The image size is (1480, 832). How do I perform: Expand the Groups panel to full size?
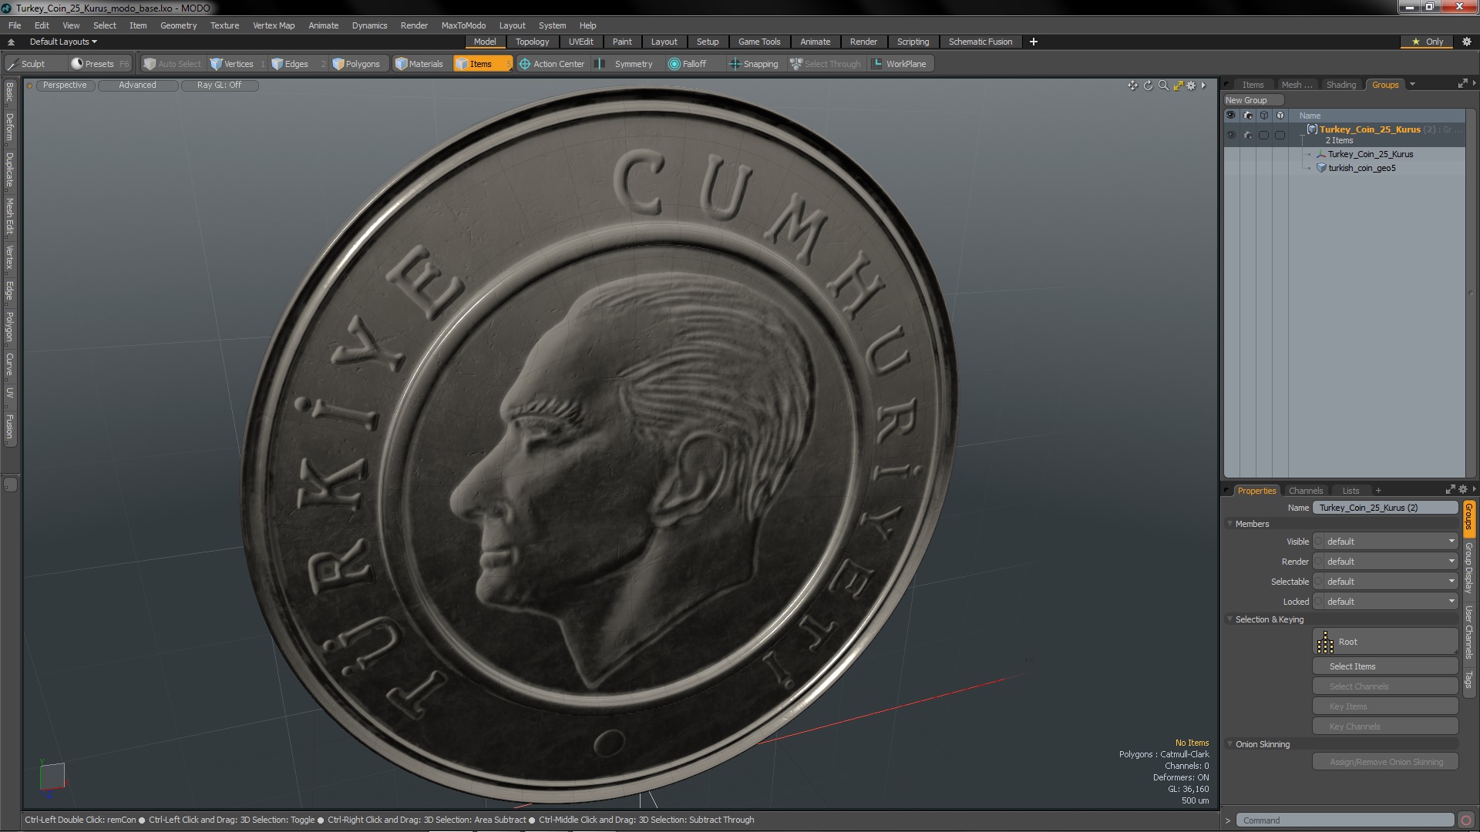(1462, 84)
